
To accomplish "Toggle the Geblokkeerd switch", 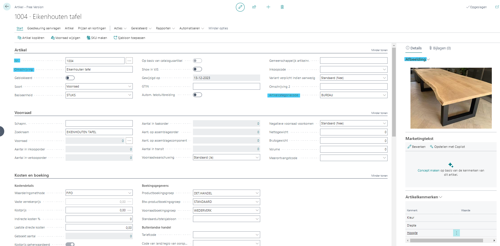I will 70,78.
